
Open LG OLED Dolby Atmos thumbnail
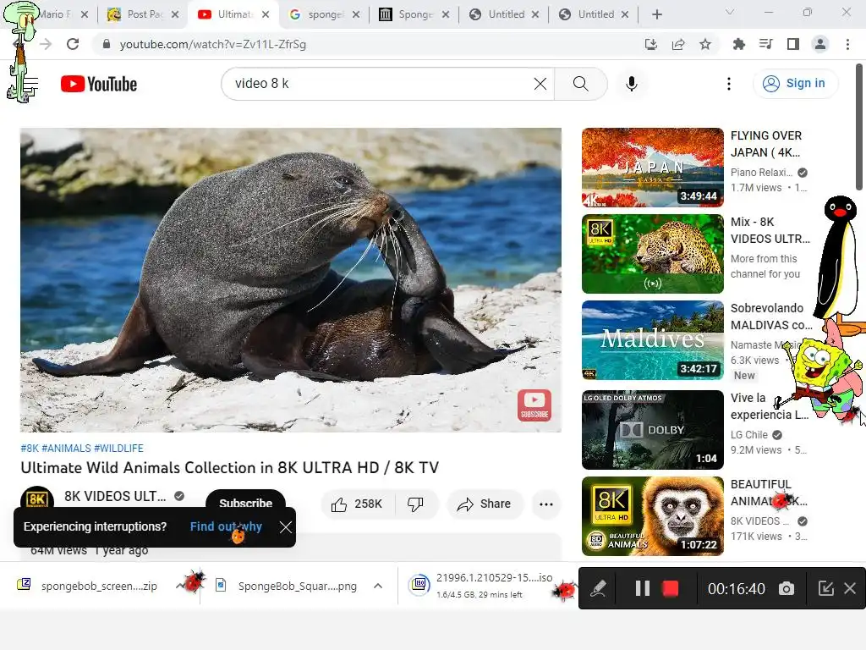pos(653,430)
